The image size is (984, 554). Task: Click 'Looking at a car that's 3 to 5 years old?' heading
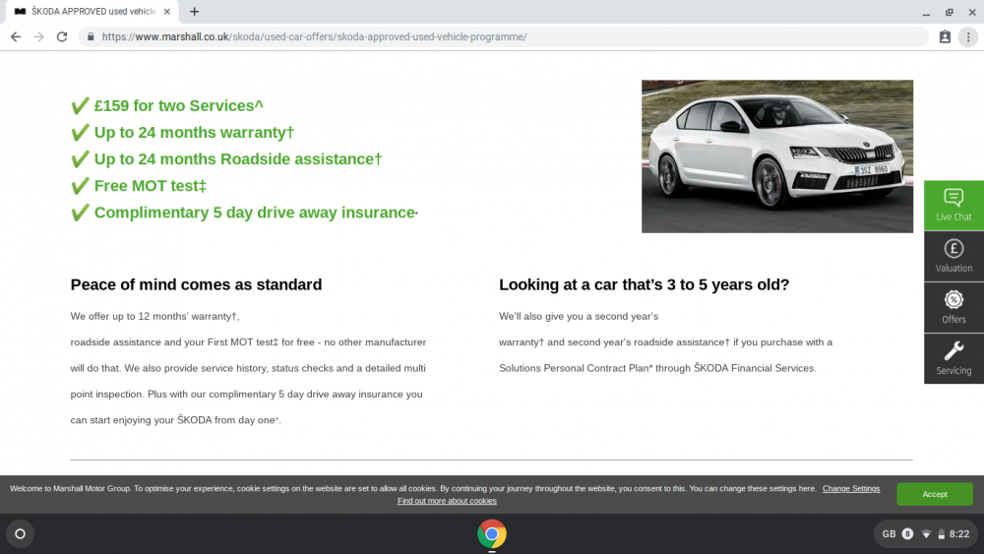click(x=644, y=284)
